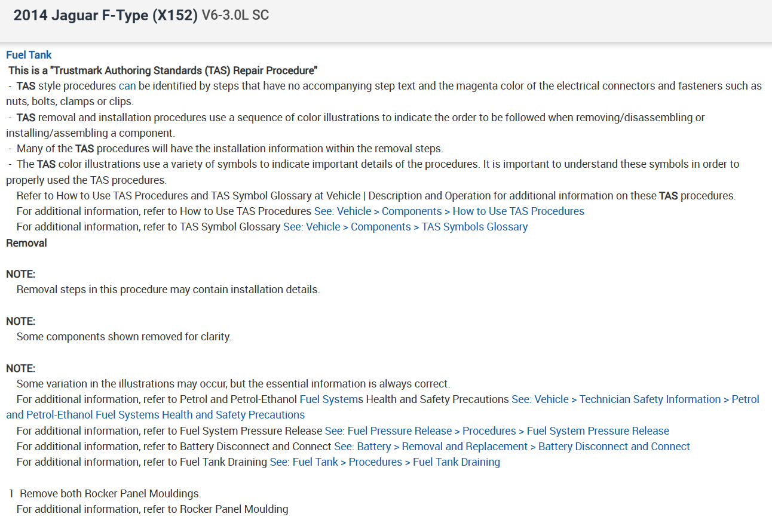This screenshot has height=523, width=772.
Task: Click the bold "Trustmark Authoring Standards" line
Action: [163, 70]
